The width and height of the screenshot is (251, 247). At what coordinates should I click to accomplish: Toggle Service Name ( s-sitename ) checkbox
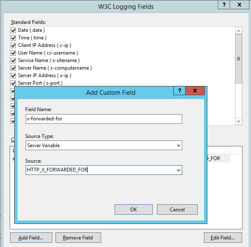tap(13, 60)
